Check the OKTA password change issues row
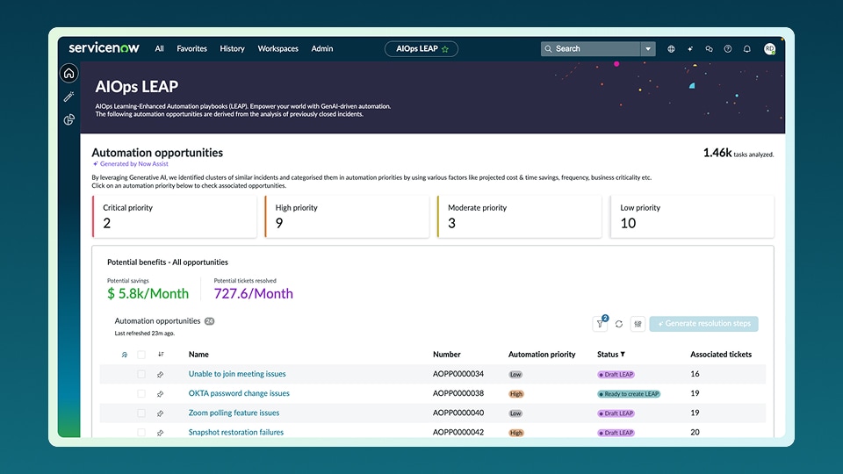This screenshot has width=843, height=474. [141, 393]
